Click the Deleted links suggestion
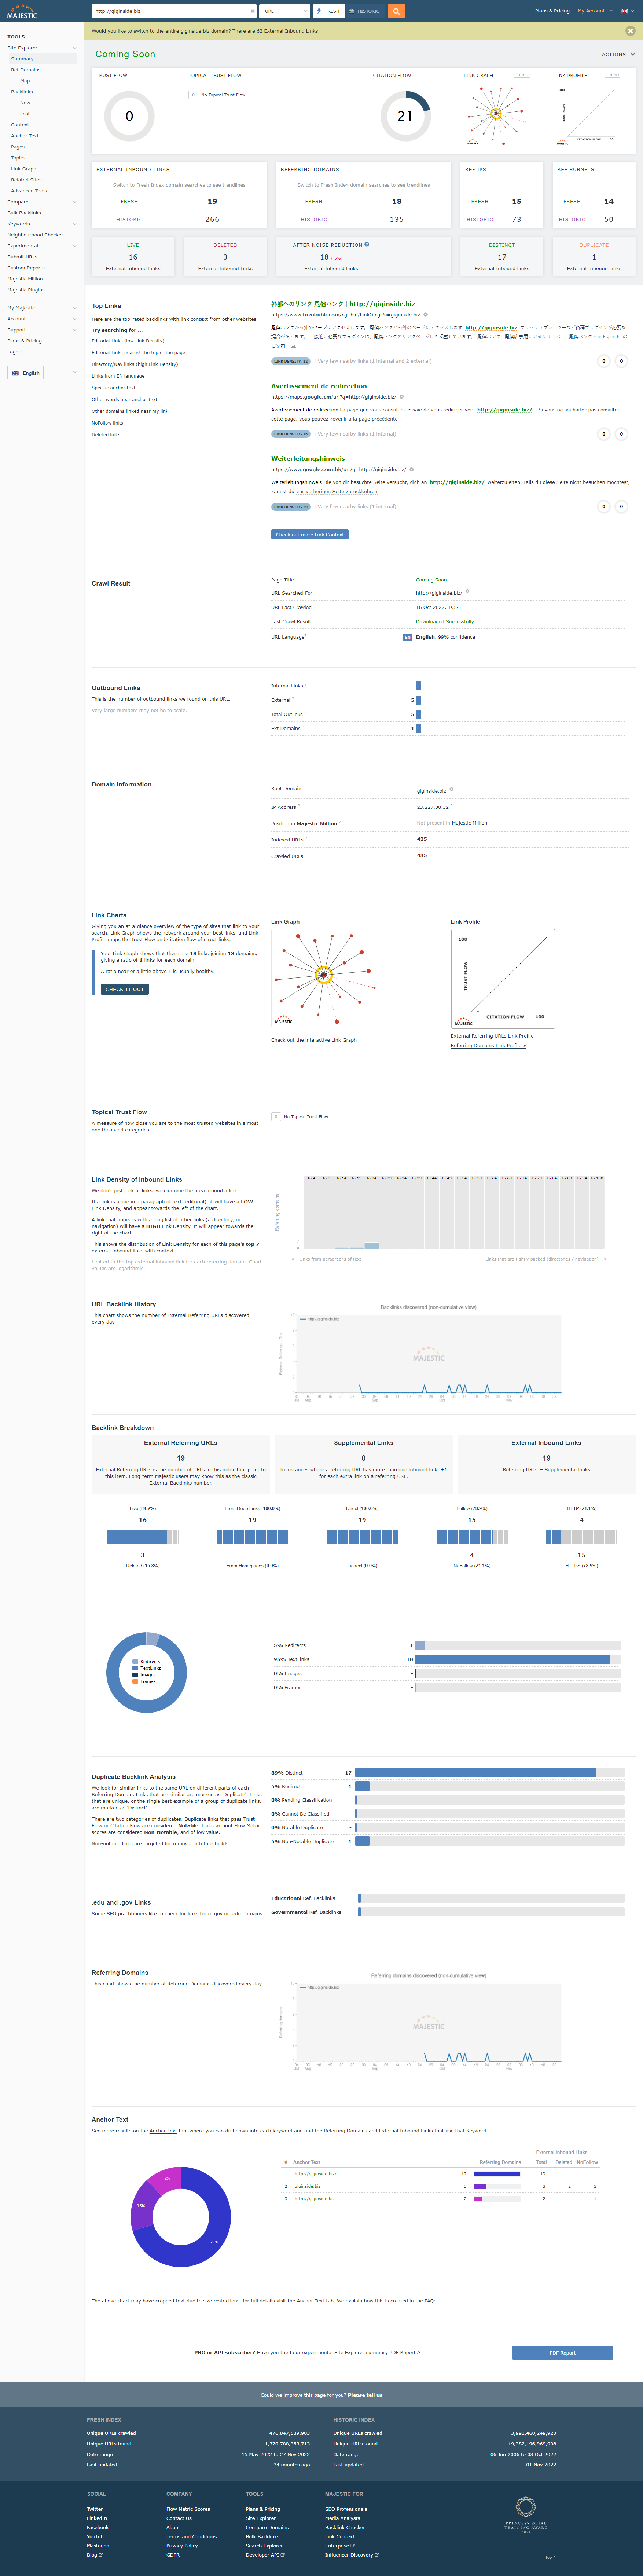The width and height of the screenshot is (643, 2576). coord(106,435)
